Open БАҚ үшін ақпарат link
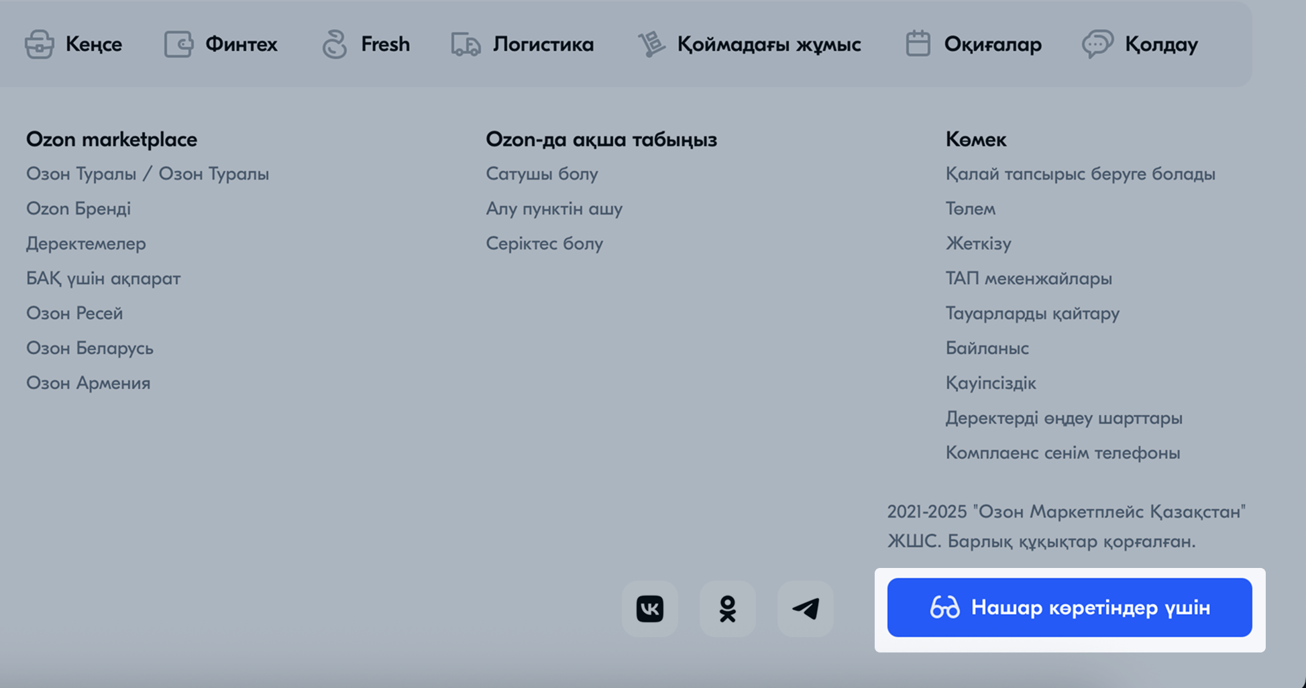 (x=103, y=278)
